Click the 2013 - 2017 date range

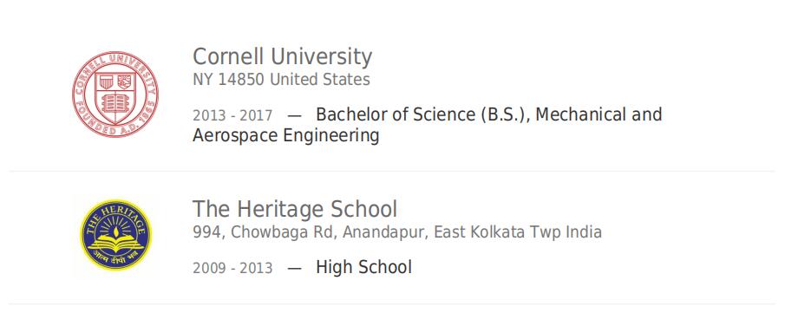(232, 115)
